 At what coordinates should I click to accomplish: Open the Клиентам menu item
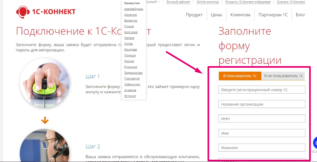[x=240, y=15]
